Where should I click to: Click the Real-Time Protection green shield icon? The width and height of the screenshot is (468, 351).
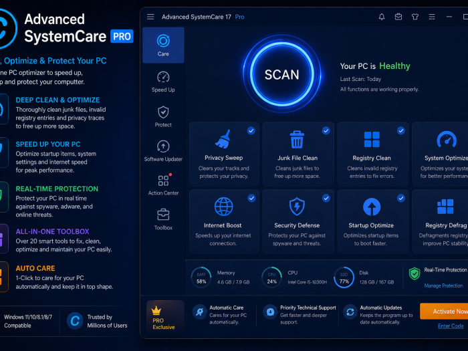[415, 273]
